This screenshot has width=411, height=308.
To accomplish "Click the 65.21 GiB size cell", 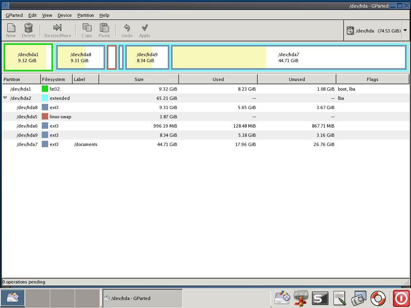I will pos(167,98).
